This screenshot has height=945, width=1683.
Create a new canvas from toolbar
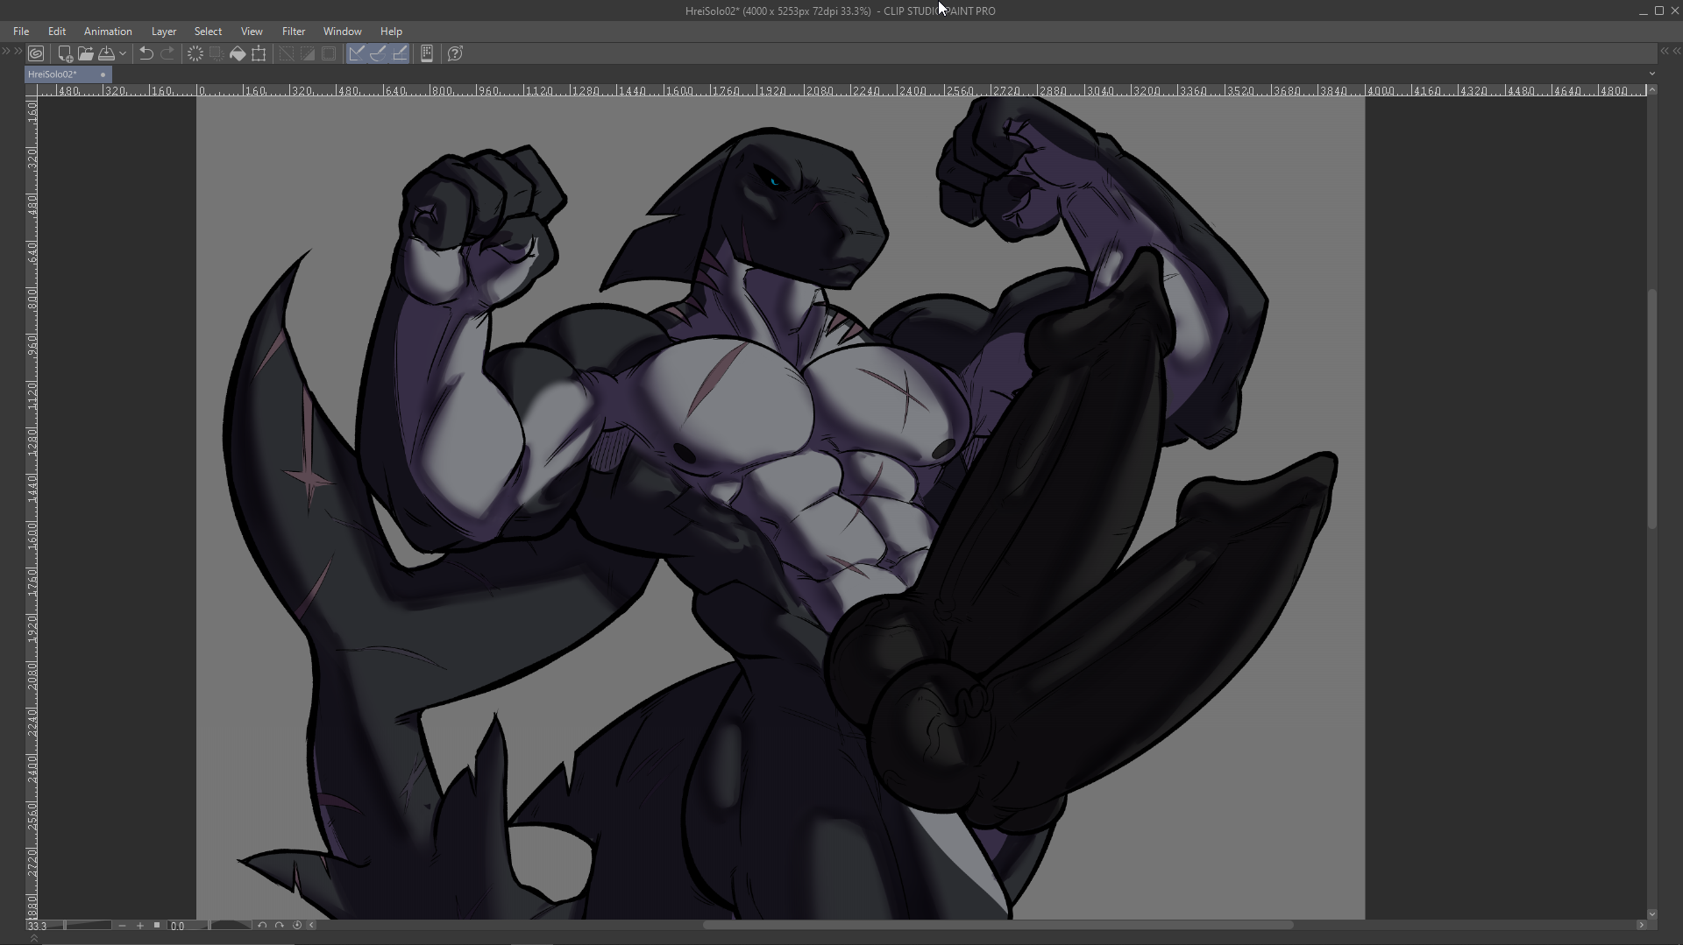tap(64, 53)
